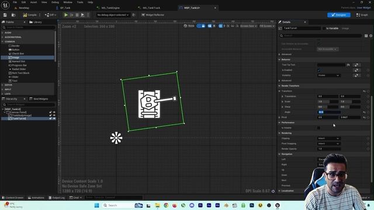374x210 pixels.
Task: Toggle visibility eye for Canvas Panel row
Action: click(x=54, y=113)
